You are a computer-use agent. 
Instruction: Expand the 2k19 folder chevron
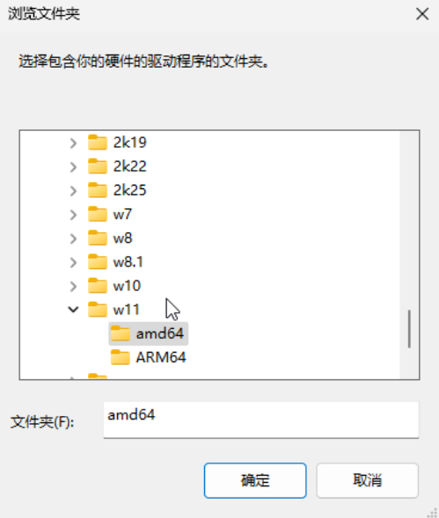pyautogui.click(x=73, y=143)
